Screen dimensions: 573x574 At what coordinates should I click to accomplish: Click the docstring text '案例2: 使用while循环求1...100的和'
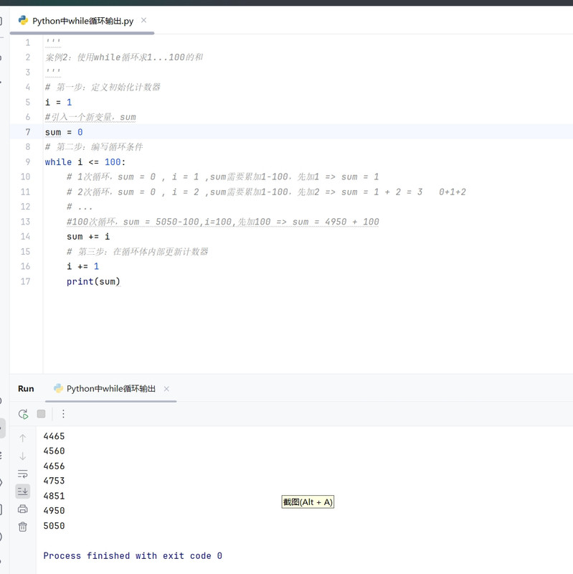124,57
